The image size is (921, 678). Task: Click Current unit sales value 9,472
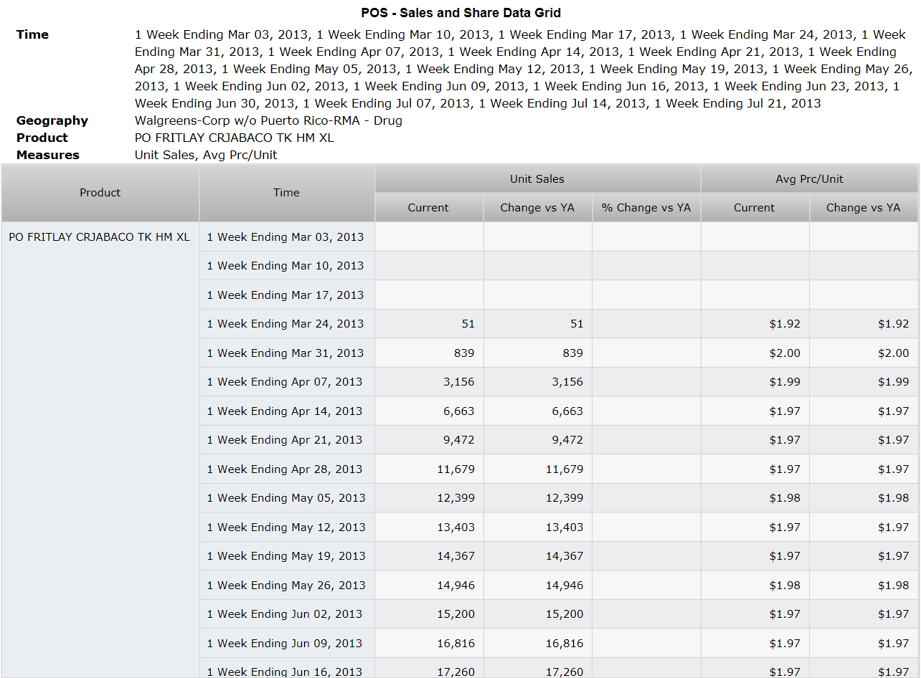pos(429,440)
